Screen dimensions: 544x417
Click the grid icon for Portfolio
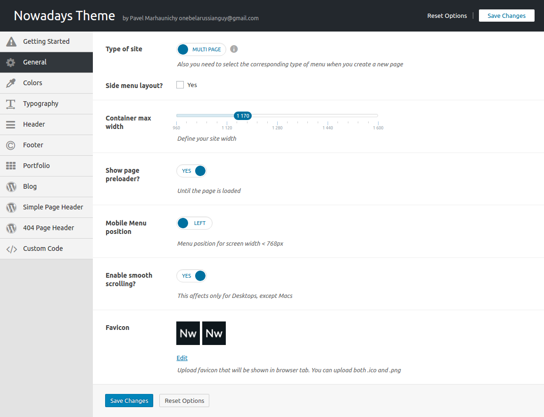click(x=11, y=166)
